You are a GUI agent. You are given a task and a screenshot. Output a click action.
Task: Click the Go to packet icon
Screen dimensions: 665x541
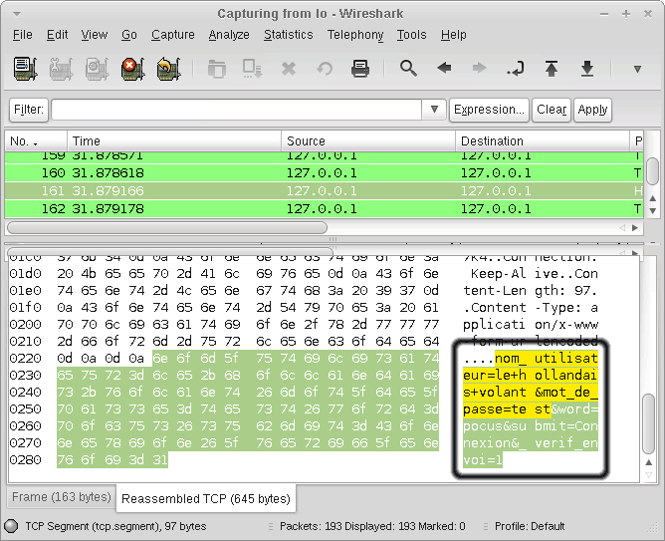click(x=515, y=69)
